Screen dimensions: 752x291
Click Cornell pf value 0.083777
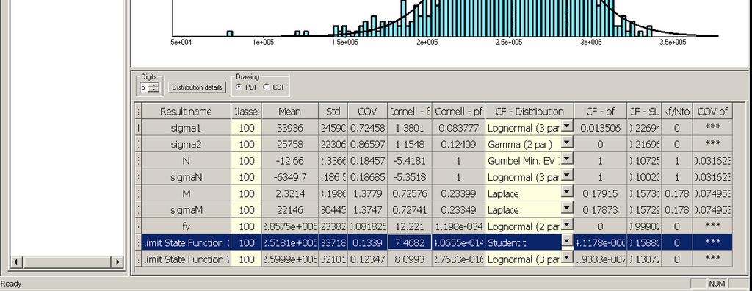pos(458,128)
